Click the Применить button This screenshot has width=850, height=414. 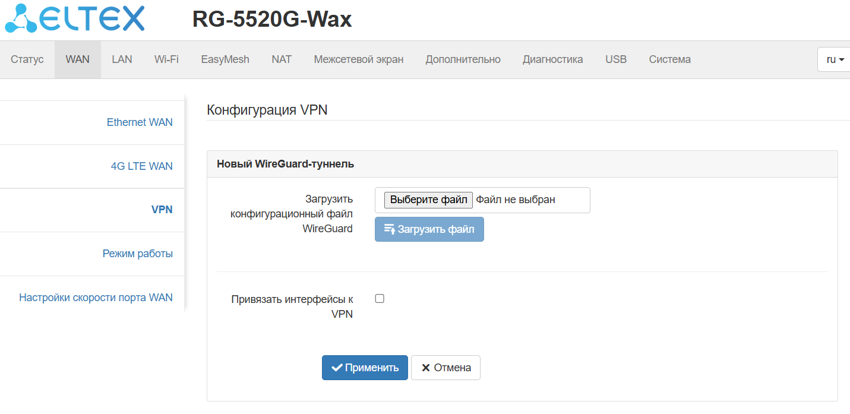[x=365, y=368]
